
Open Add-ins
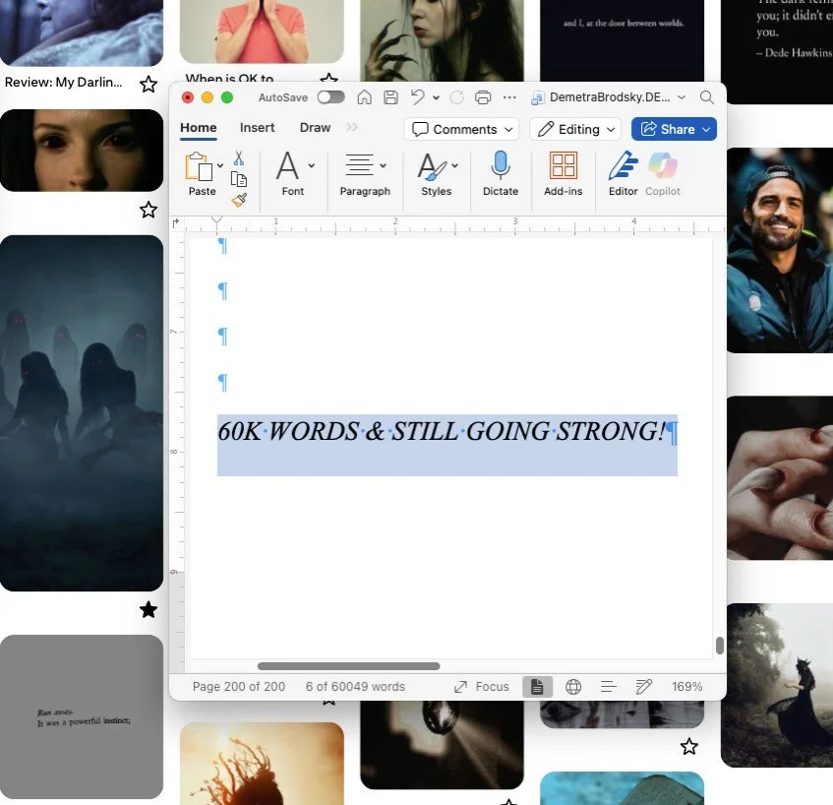[564, 173]
